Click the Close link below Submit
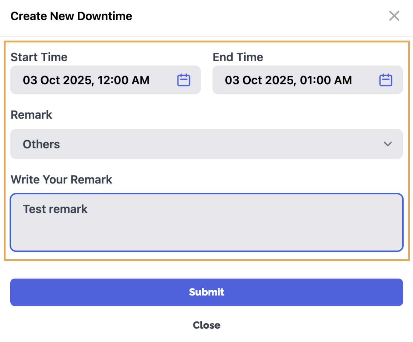Image resolution: width=413 pixels, height=342 pixels. pos(206,325)
